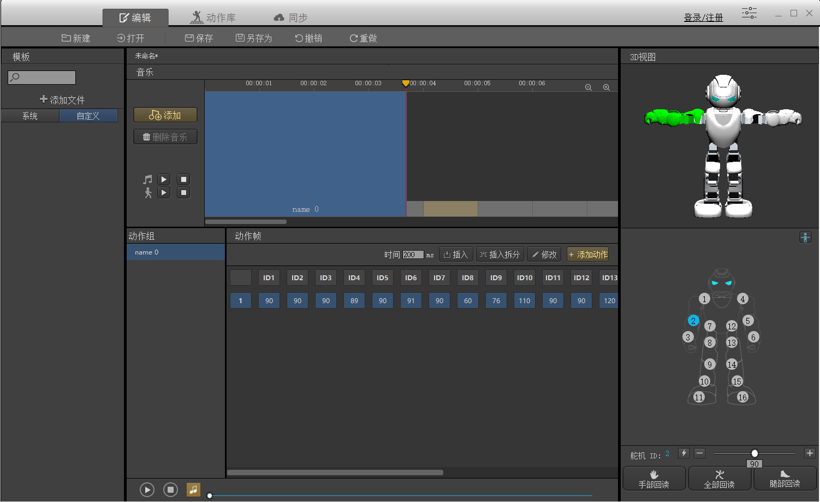This screenshot has height=502, width=820.
Task: Play the music track preview
Action: coord(164,179)
